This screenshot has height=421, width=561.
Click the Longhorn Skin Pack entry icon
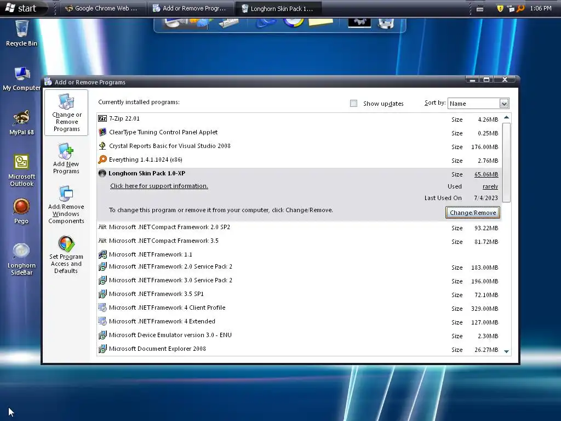102,173
